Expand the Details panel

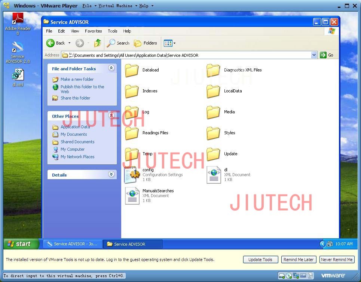point(111,174)
